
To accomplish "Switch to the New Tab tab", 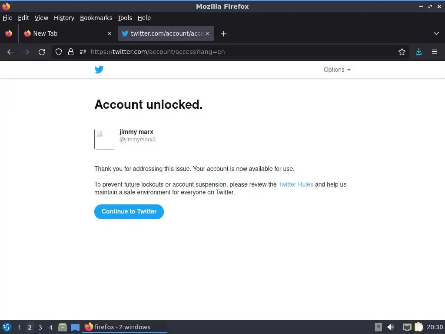I will tap(68, 33).
